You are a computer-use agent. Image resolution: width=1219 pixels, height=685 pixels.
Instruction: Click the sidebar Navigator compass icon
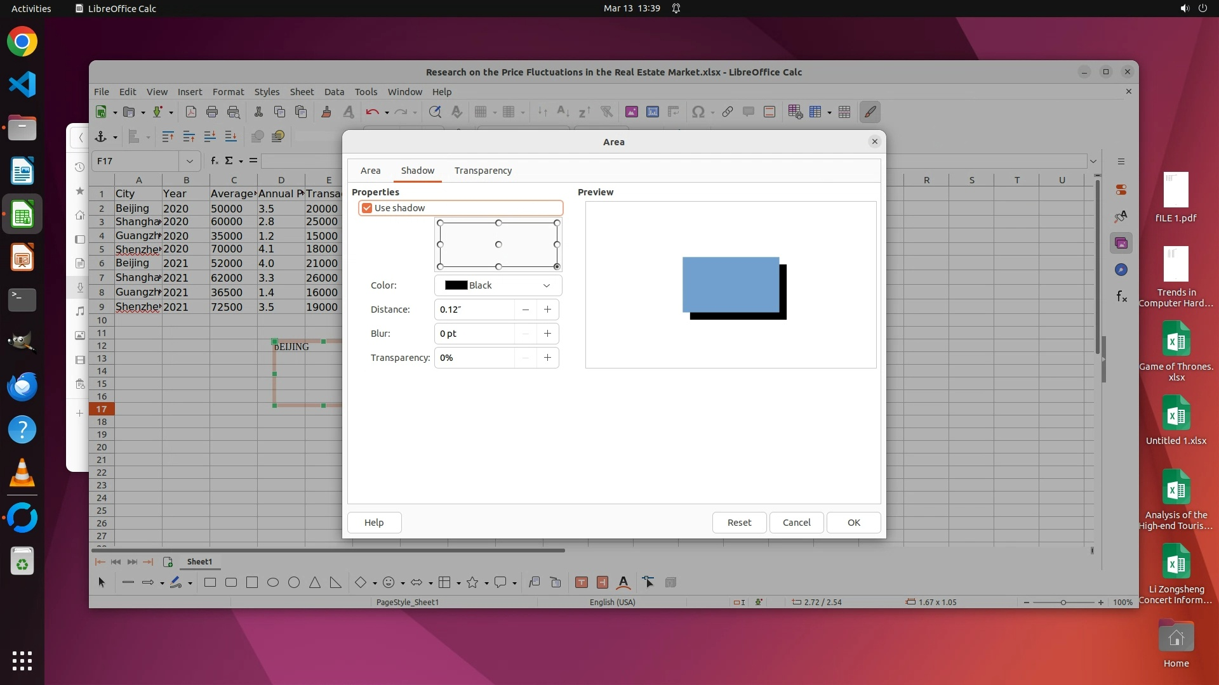[1121, 270]
